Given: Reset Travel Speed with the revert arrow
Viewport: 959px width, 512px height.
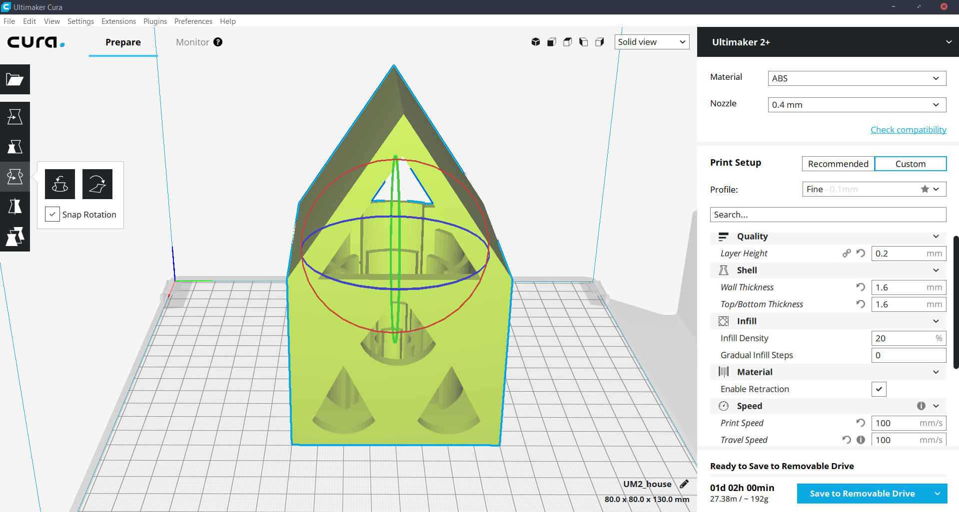Looking at the screenshot, I should click(x=847, y=440).
